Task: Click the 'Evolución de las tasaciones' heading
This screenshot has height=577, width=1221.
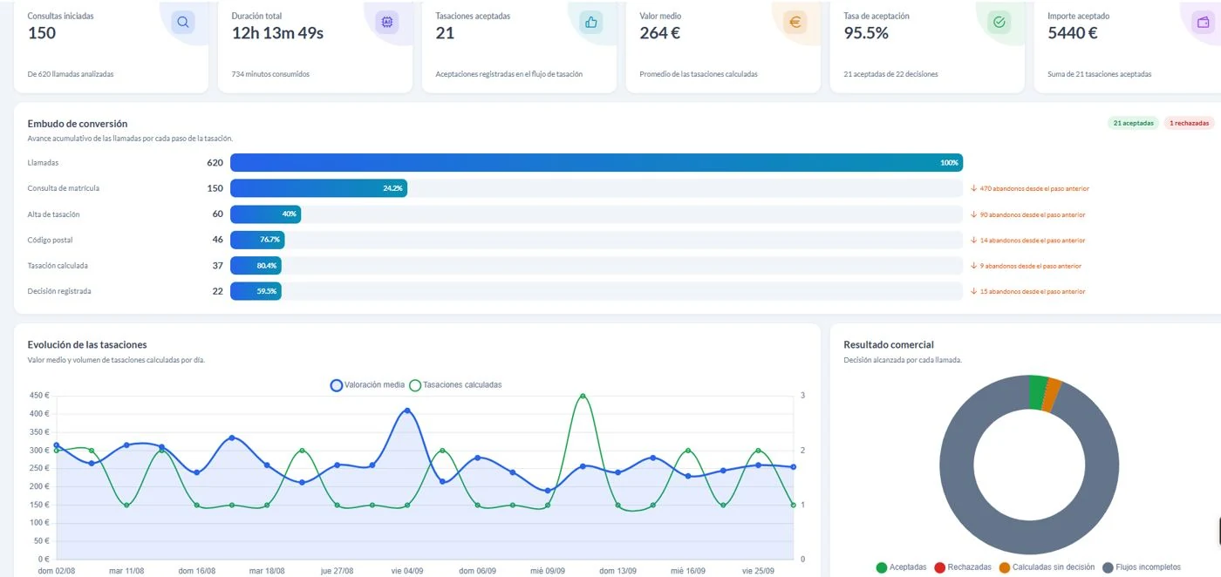Action: tap(87, 344)
